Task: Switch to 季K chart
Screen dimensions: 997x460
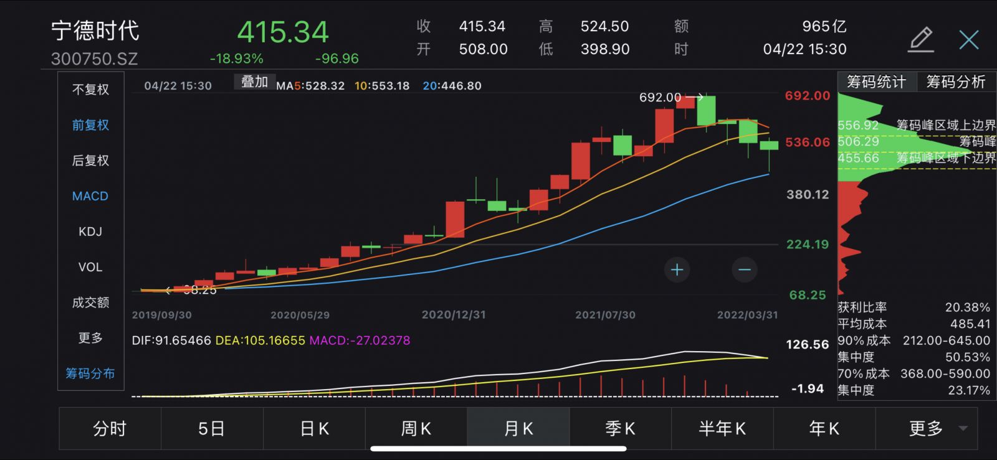Action: click(620, 428)
